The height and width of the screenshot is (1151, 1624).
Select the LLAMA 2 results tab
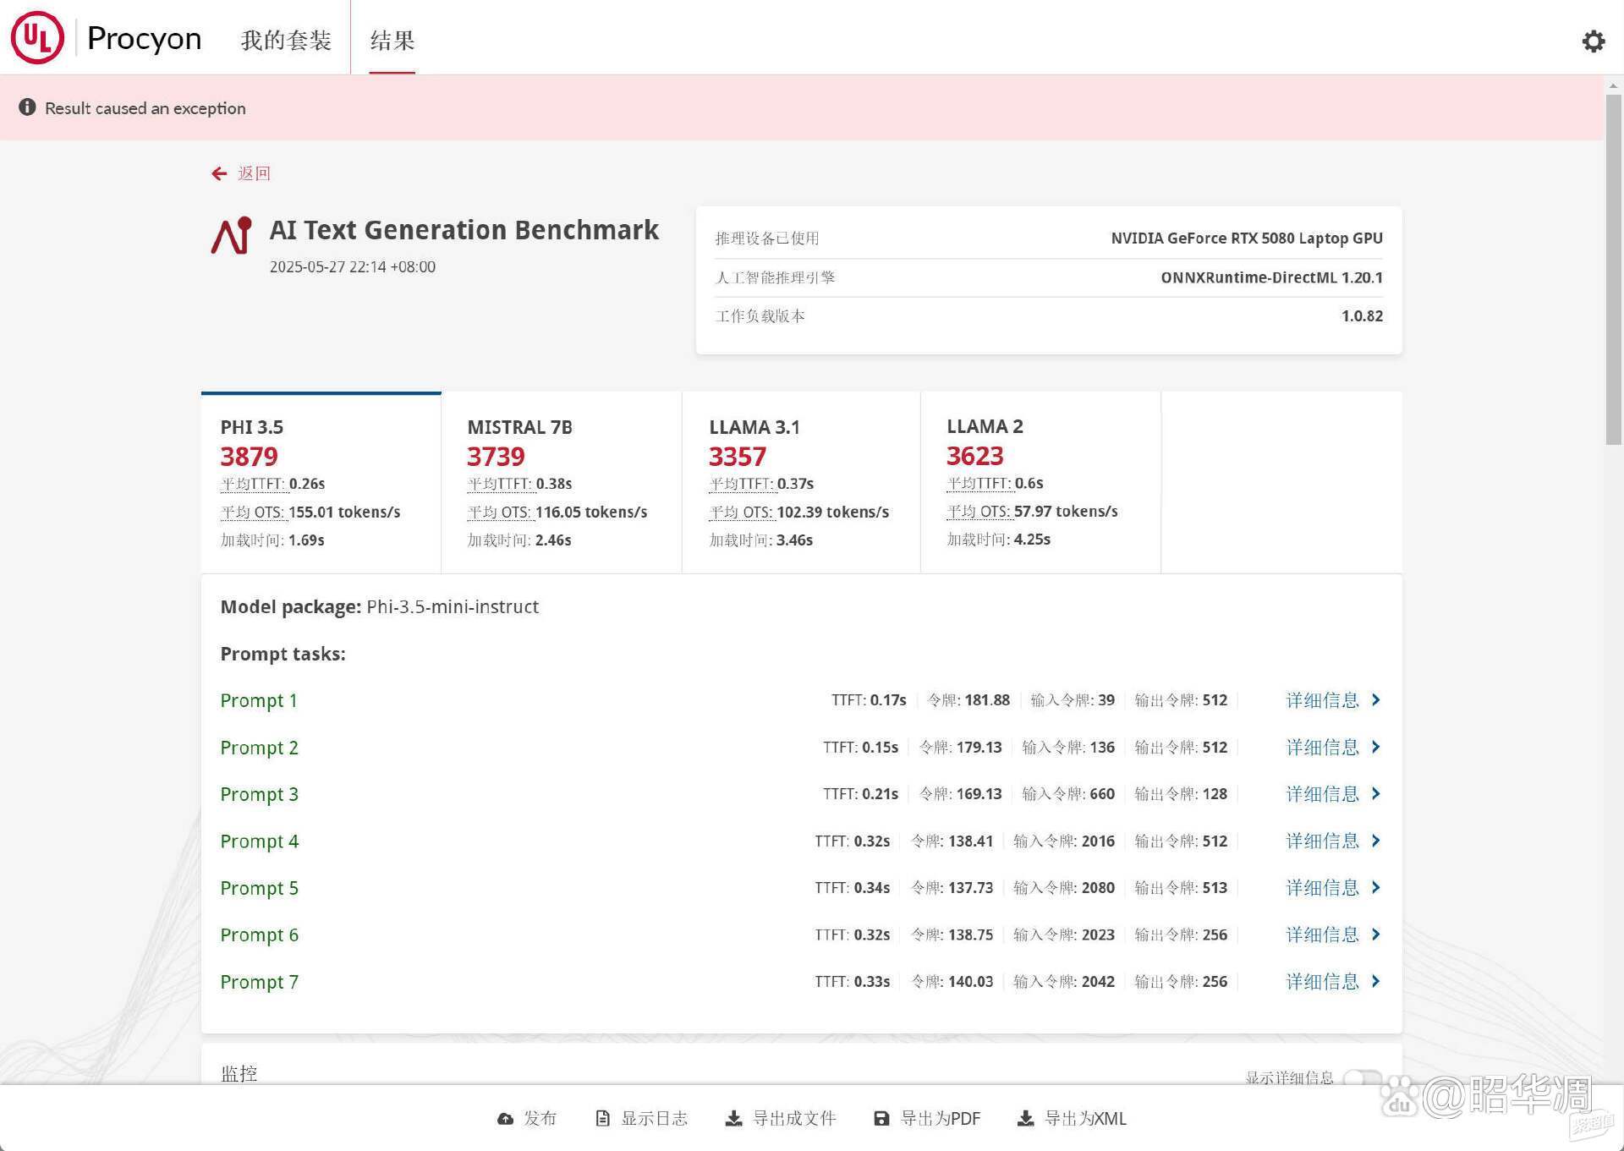[1040, 483]
